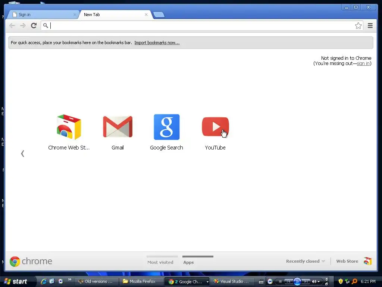Focus the address bar input

pos(202,25)
